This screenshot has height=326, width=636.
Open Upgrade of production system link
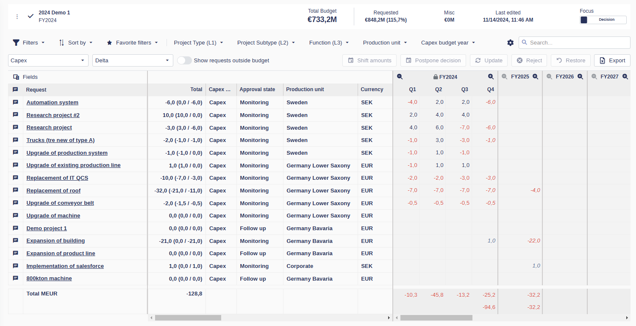pyautogui.click(x=67, y=153)
